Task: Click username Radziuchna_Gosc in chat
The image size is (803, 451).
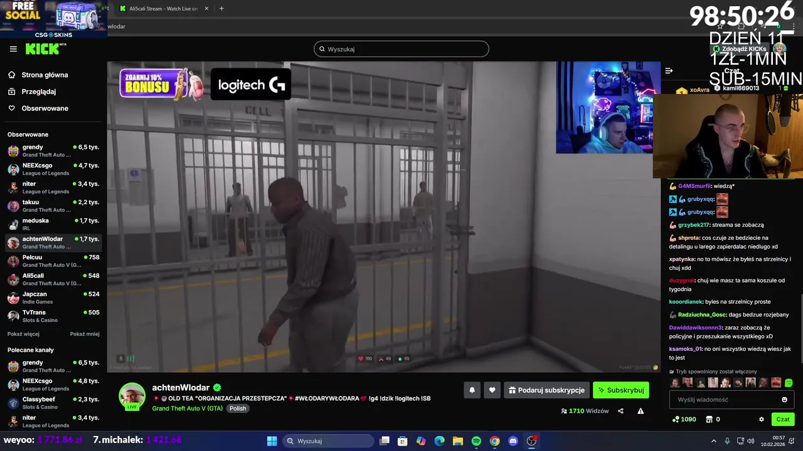Action: pos(702,314)
